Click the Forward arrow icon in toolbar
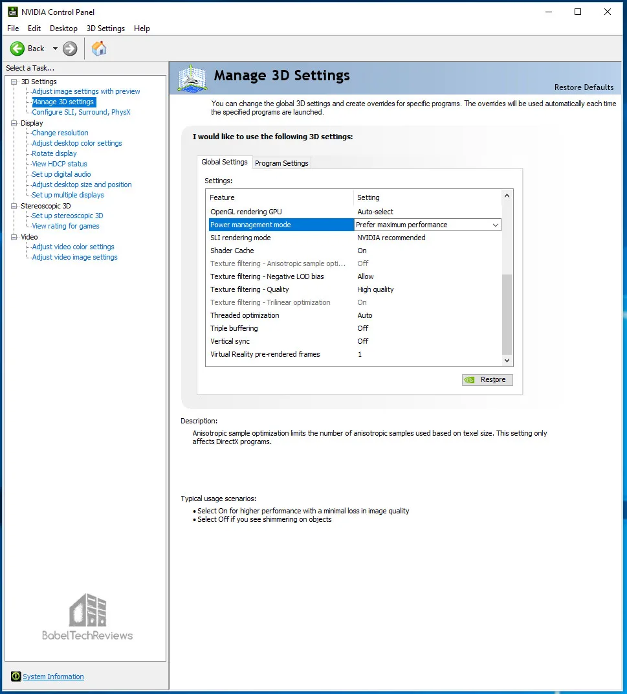This screenshot has width=627, height=694. [70, 49]
